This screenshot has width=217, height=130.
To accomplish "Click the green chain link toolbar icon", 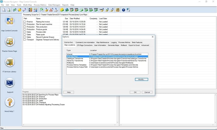I will point(15,10).
